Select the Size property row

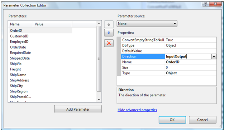(143, 67)
